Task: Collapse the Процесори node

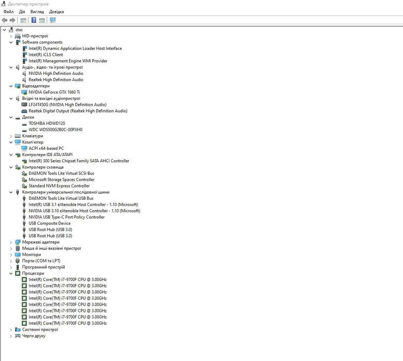Action: coord(11,273)
